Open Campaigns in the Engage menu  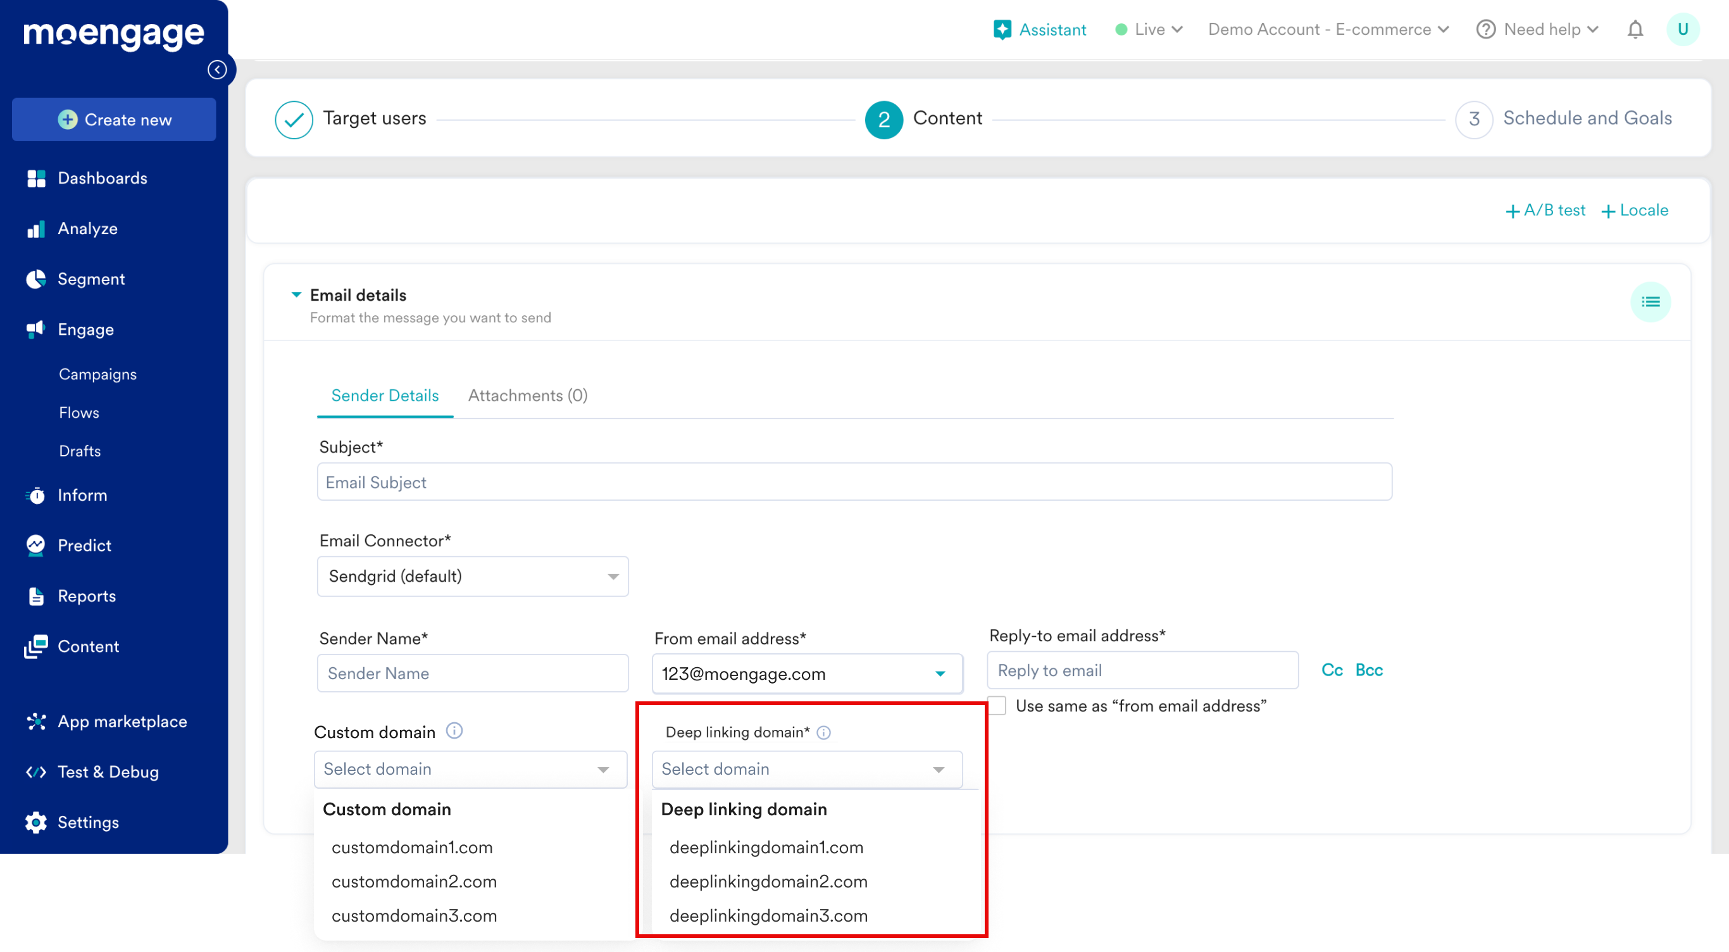pos(97,374)
